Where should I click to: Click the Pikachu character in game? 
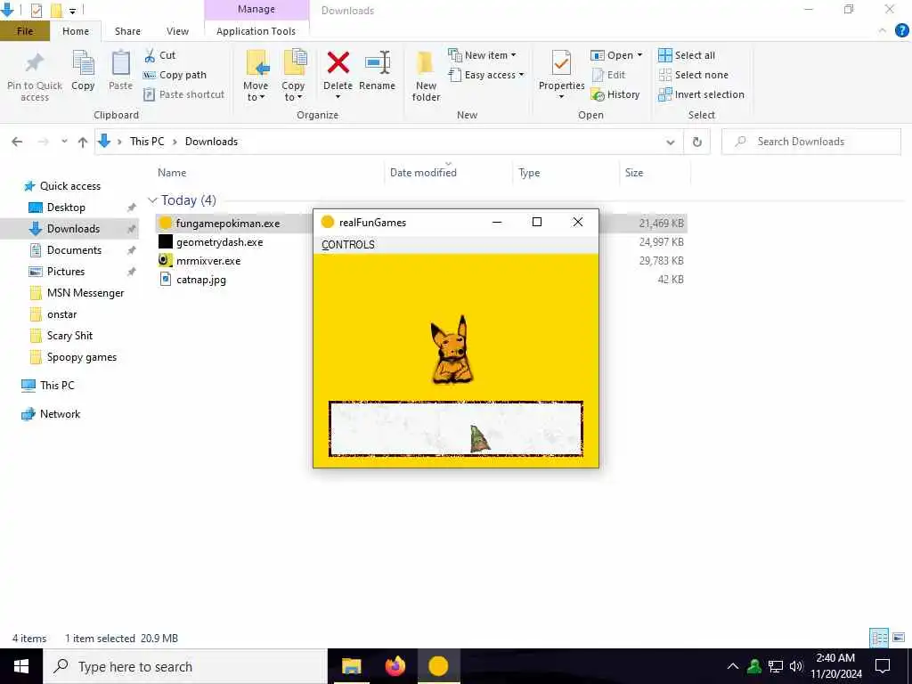[x=452, y=350]
